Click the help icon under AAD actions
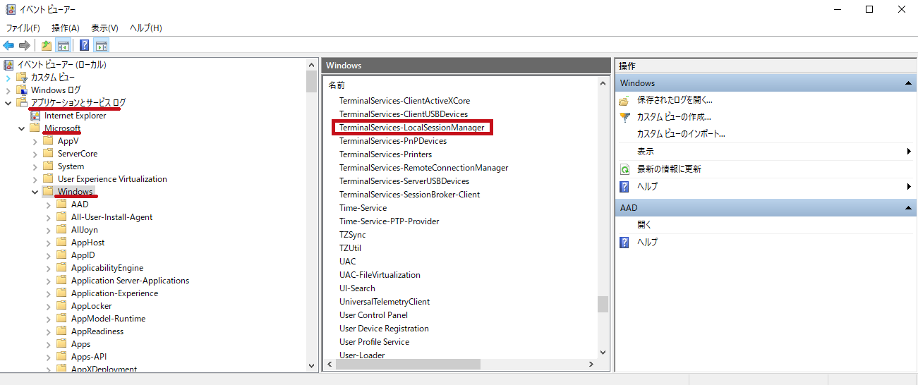 [x=624, y=242]
